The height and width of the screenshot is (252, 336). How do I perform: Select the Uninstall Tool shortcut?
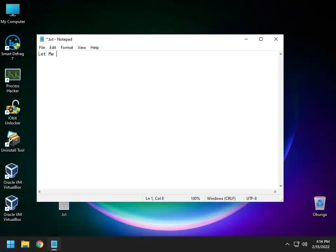click(13, 142)
